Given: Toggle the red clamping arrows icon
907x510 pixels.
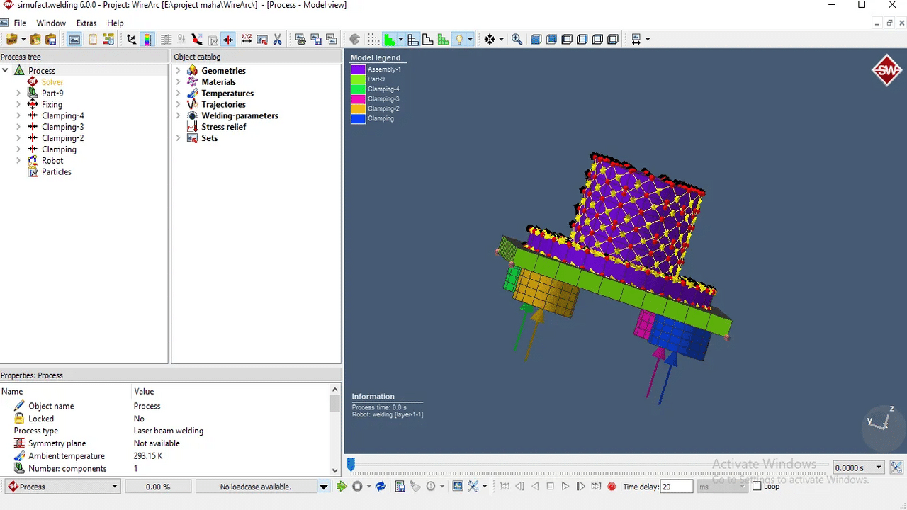Looking at the screenshot, I should tap(228, 40).
